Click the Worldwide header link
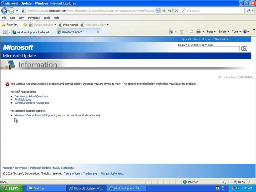The image size is (256, 192). click(x=221, y=39)
